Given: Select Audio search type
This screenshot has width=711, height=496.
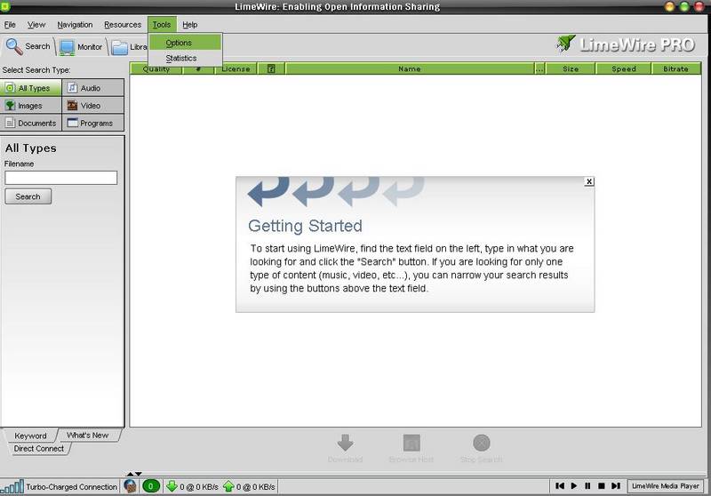Looking at the screenshot, I should click(93, 88).
